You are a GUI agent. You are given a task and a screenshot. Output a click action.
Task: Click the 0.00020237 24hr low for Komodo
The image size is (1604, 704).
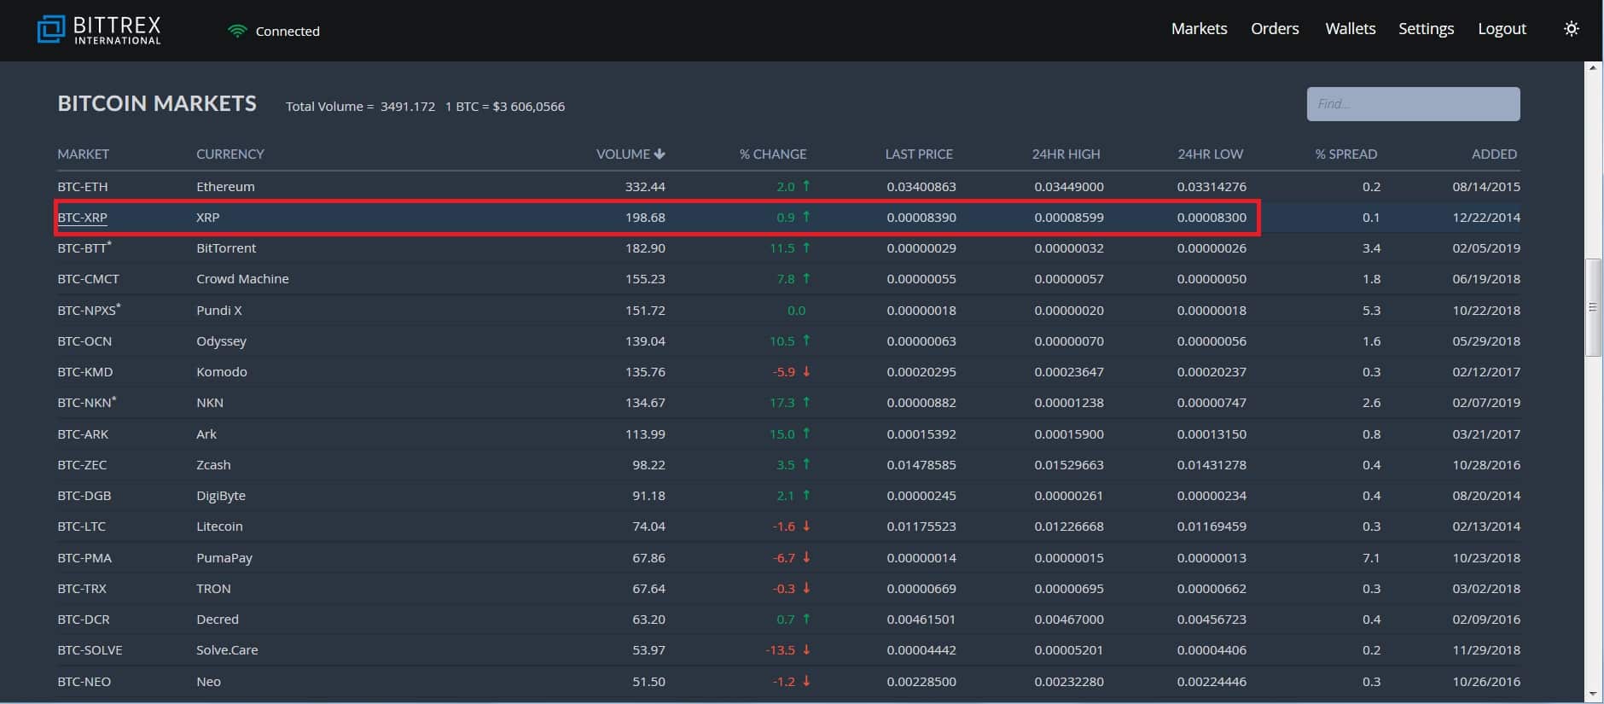(x=1212, y=372)
